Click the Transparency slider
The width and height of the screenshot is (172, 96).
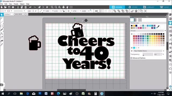pos(148,54)
